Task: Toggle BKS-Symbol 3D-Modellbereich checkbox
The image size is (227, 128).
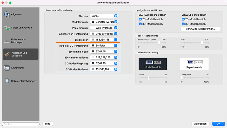Action: [140, 24]
